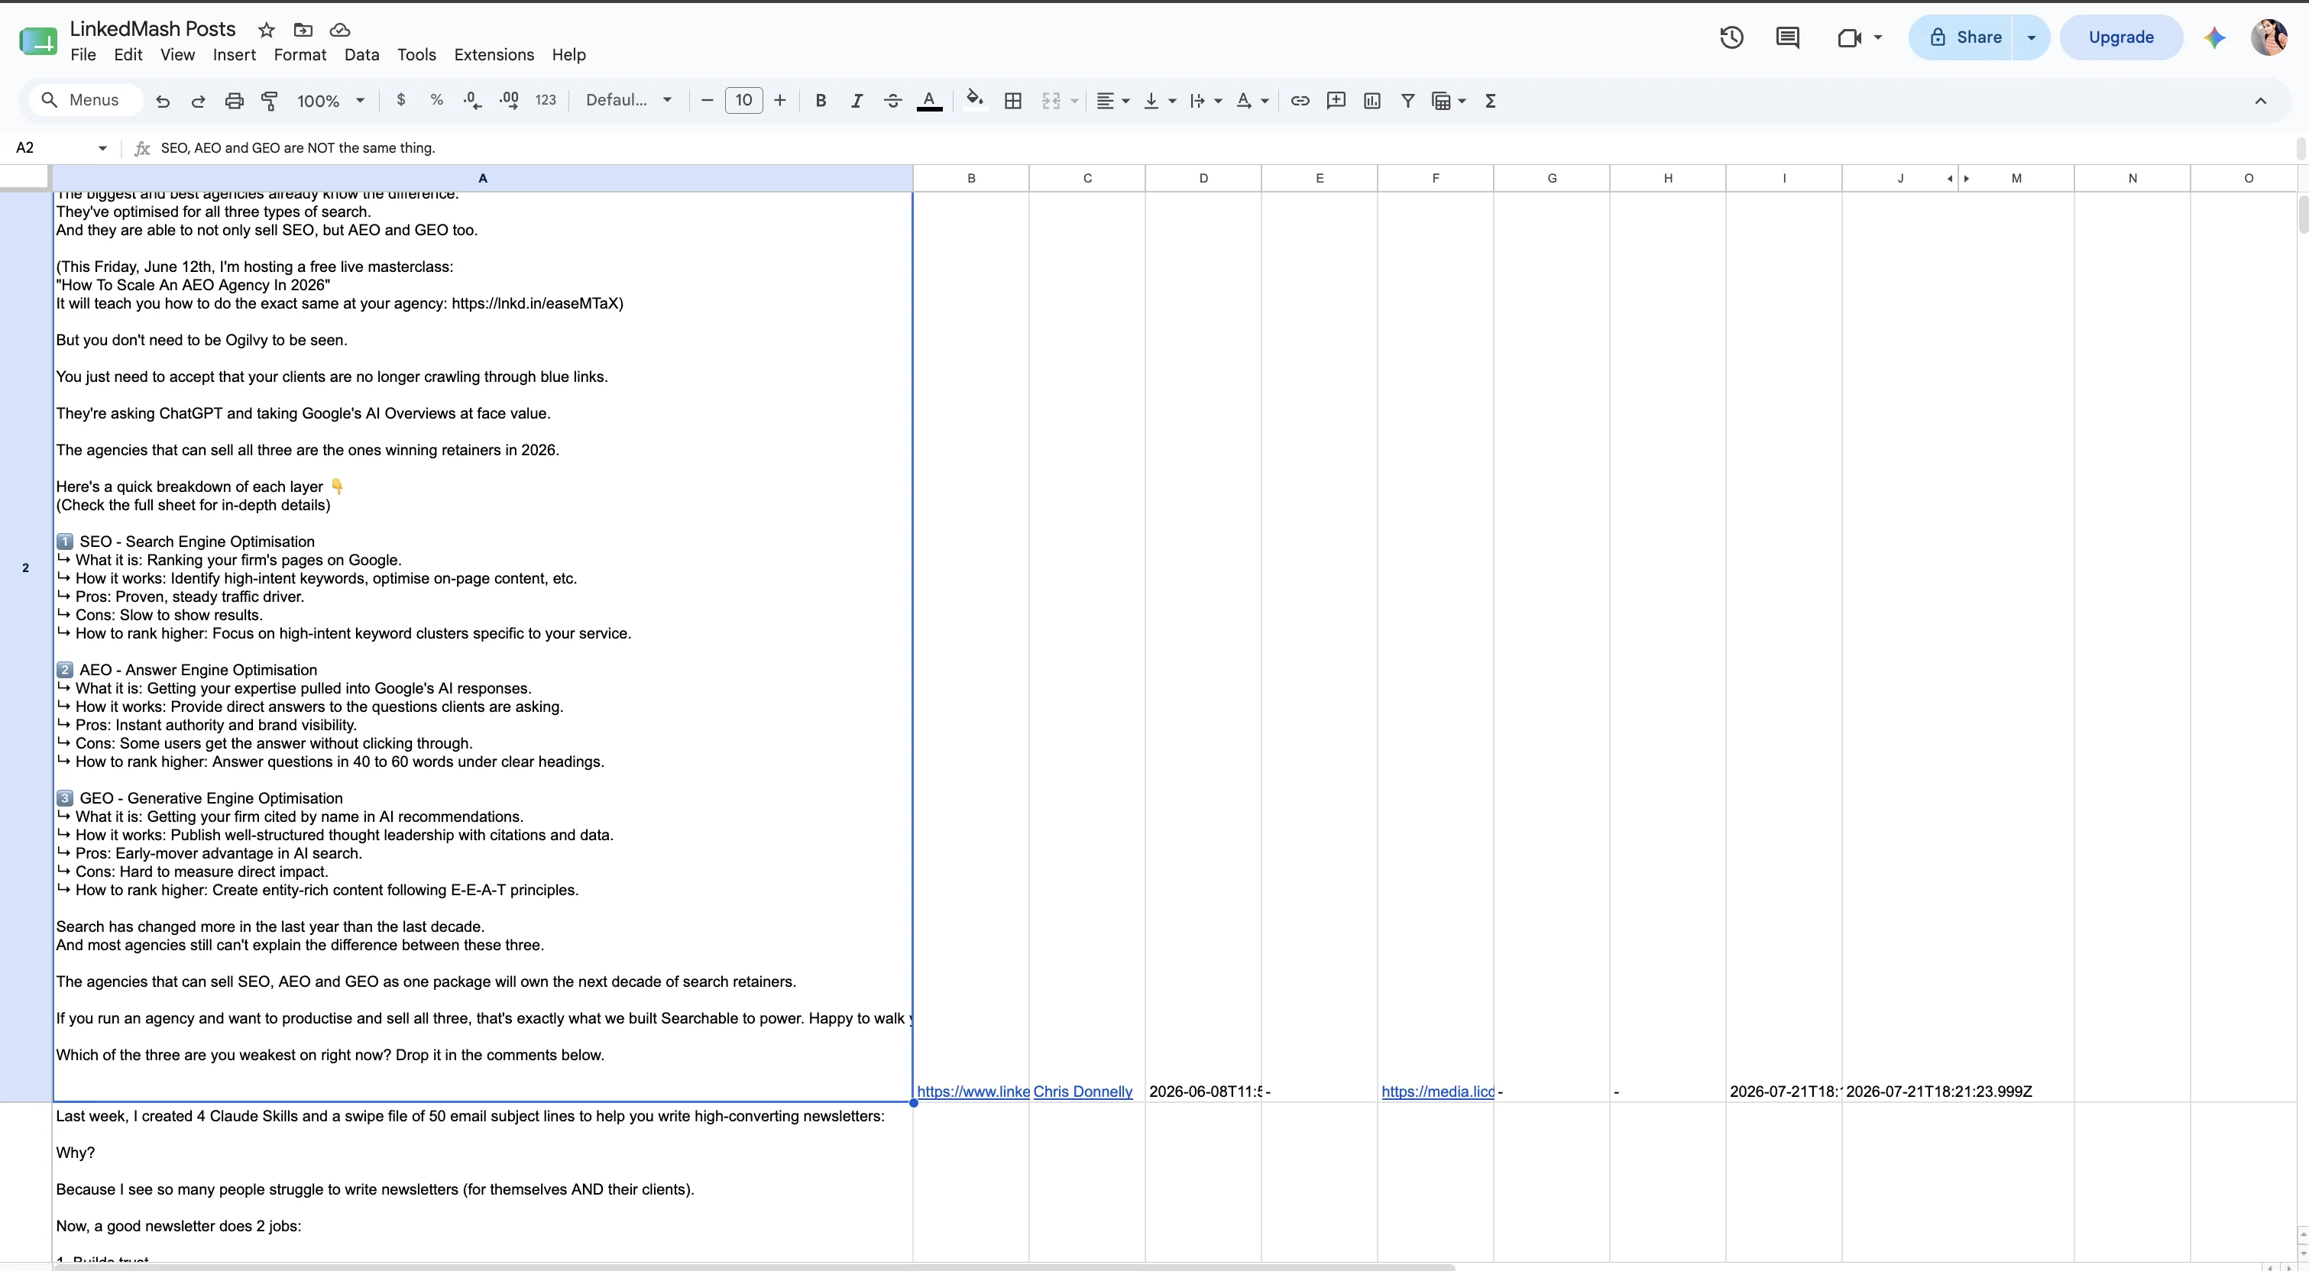Open the View menu

[177, 55]
